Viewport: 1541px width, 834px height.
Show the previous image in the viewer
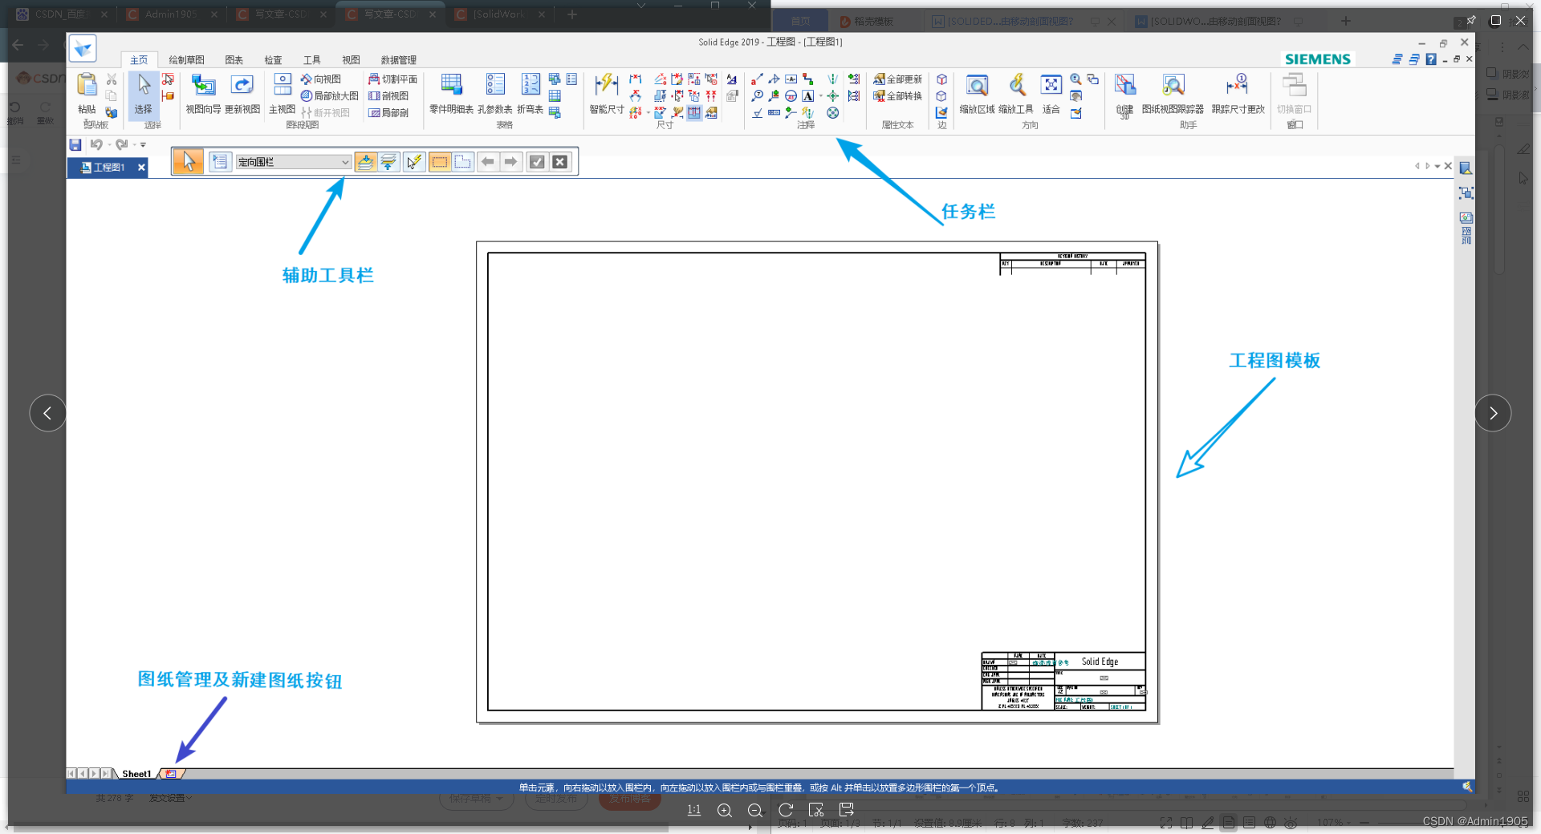pyautogui.click(x=48, y=413)
